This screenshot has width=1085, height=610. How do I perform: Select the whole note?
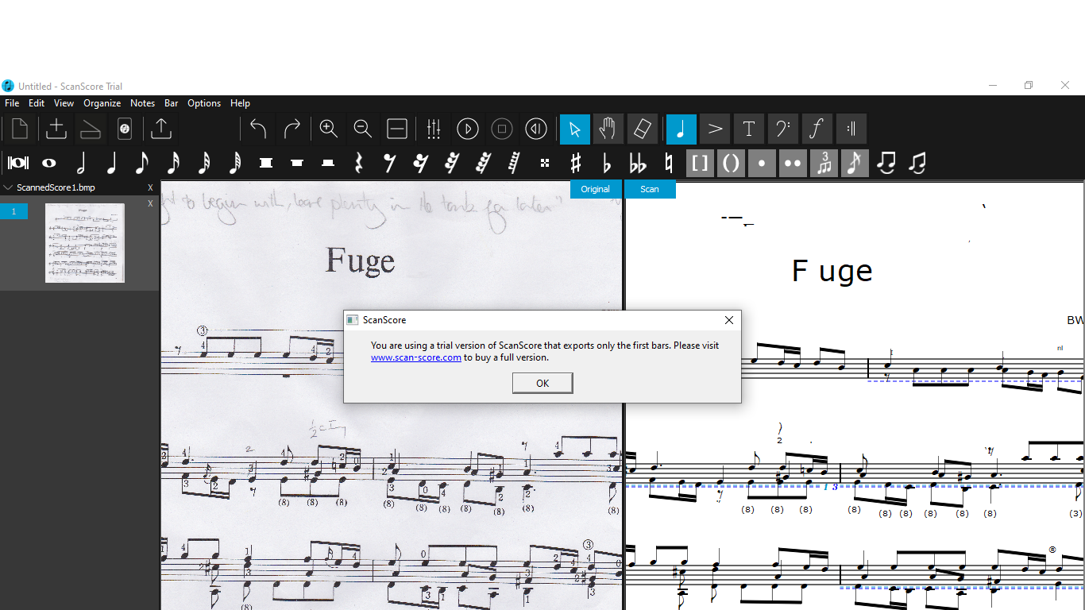click(49, 163)
